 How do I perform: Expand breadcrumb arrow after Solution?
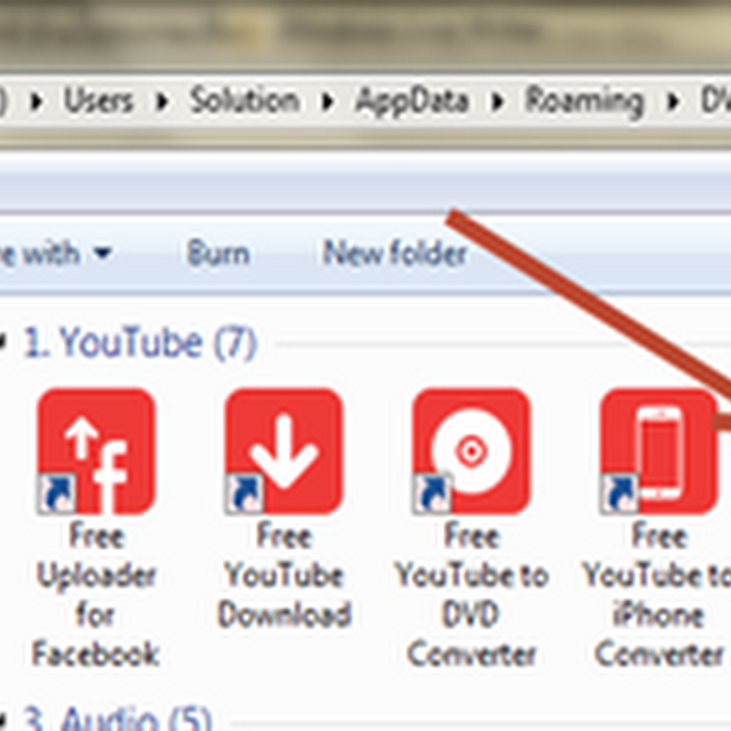pyautogui.click(x=328, y=101)
